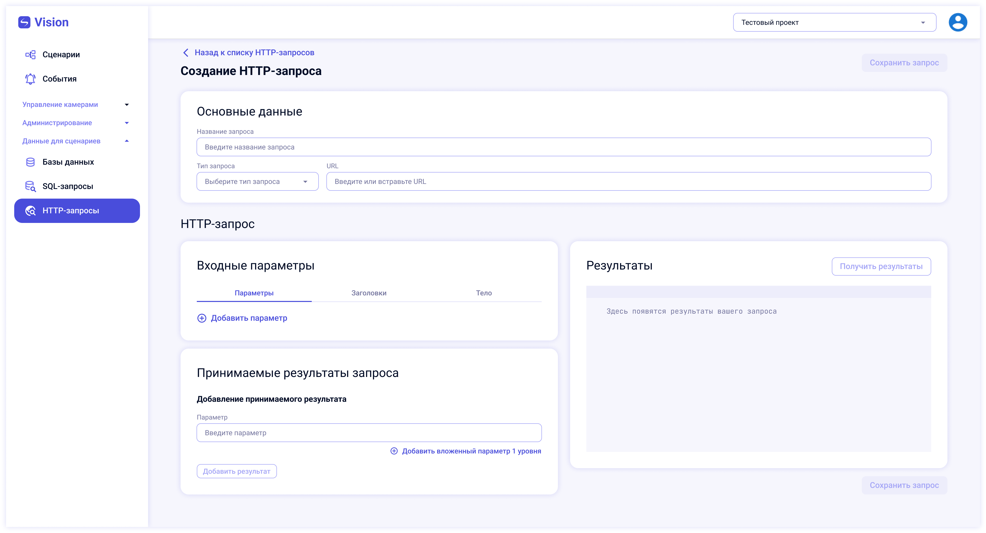
Task: Click the SQL-запросы search icon
Action: pos(30,186)
